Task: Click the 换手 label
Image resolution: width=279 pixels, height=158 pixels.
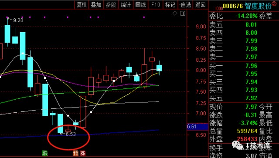Action: coord(216,148)
